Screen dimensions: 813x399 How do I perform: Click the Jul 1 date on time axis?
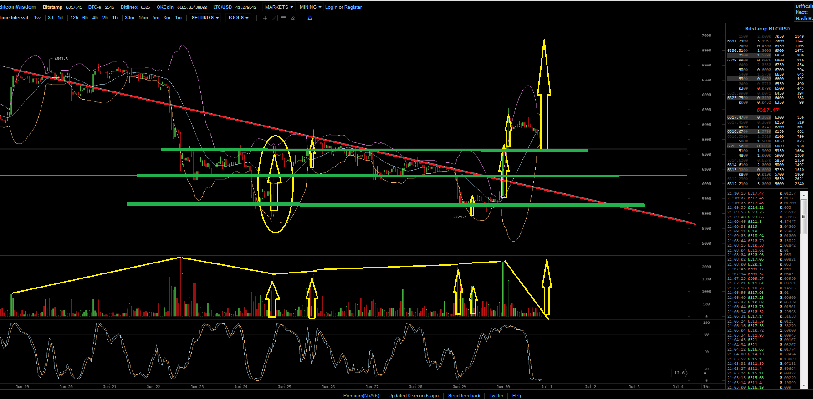[547, 387]
